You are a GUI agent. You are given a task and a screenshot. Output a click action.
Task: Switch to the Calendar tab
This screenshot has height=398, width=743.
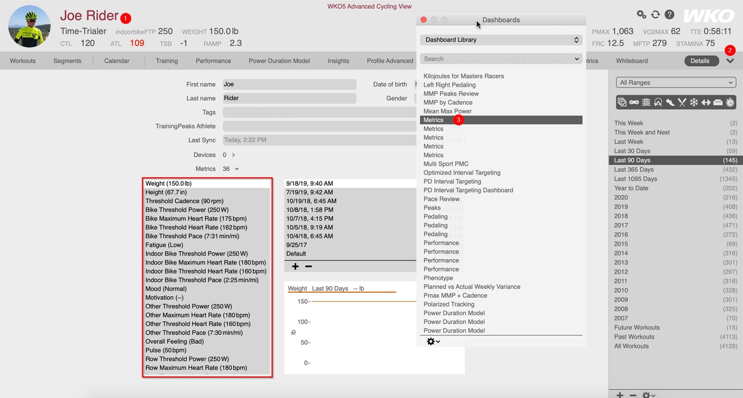[117, 61]
